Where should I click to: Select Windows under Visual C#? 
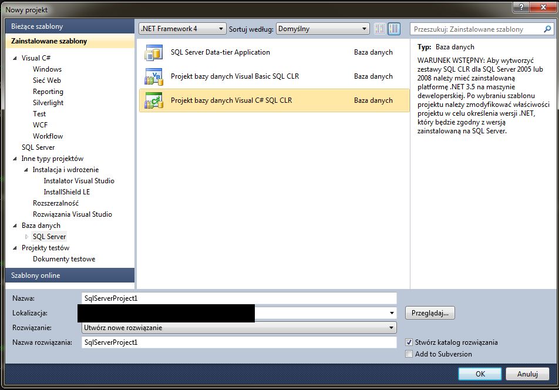(47, 69)
